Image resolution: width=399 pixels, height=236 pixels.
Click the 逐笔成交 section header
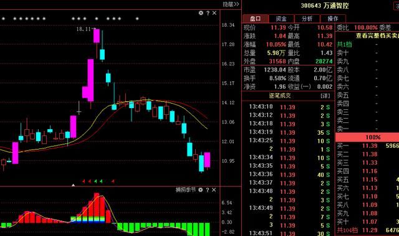(280, 96)
